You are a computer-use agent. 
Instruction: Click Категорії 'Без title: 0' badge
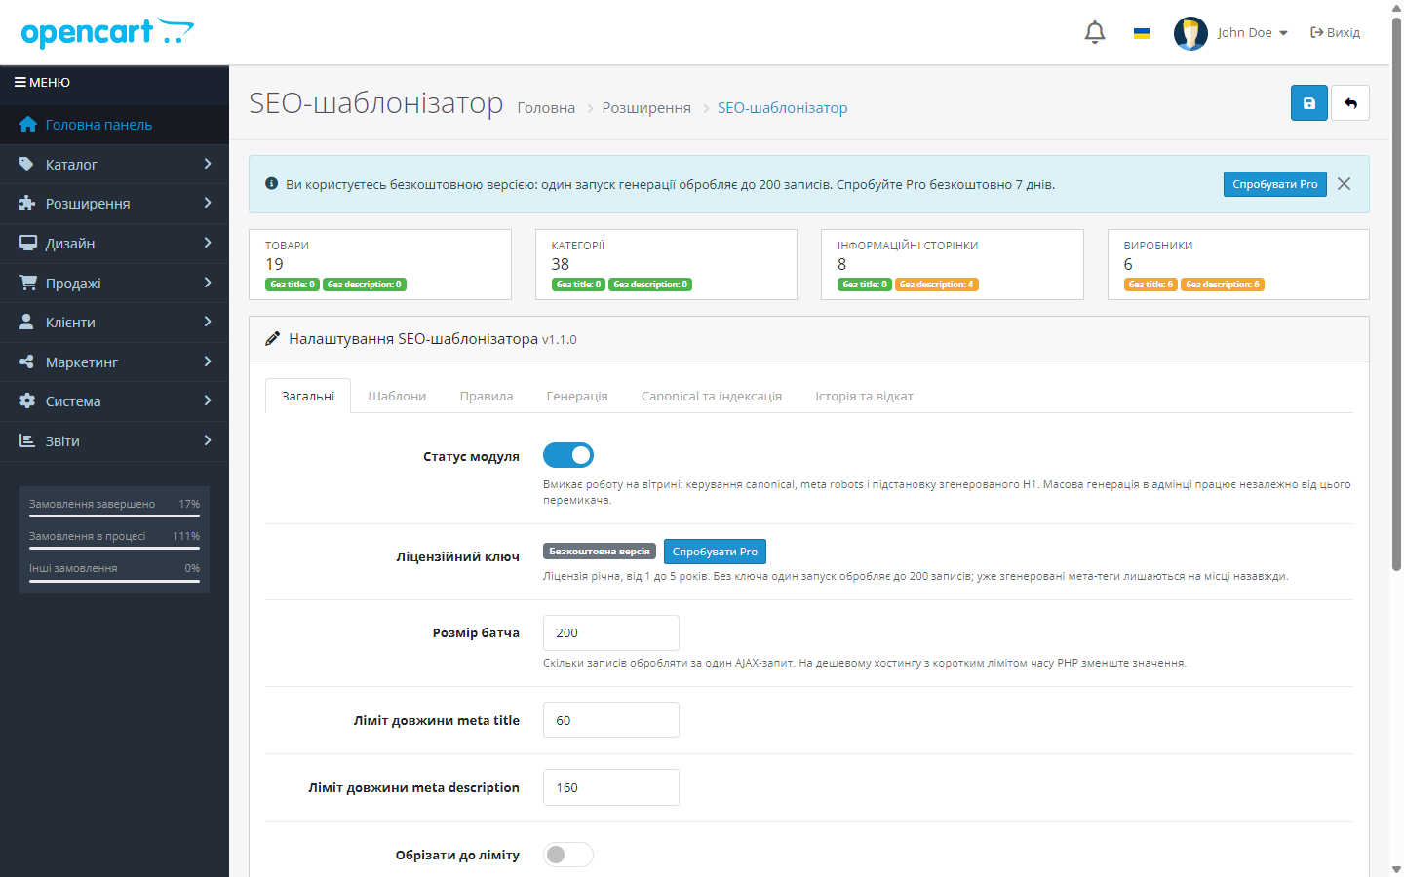(x=579, y=285)
